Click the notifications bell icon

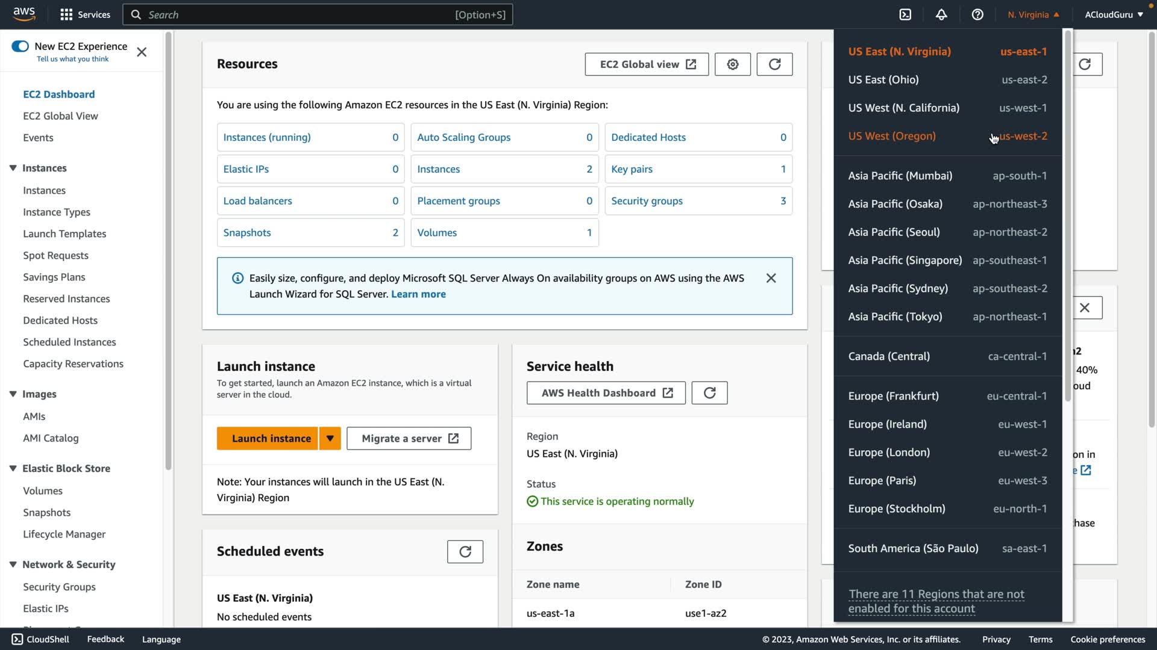tap(941, 14)
